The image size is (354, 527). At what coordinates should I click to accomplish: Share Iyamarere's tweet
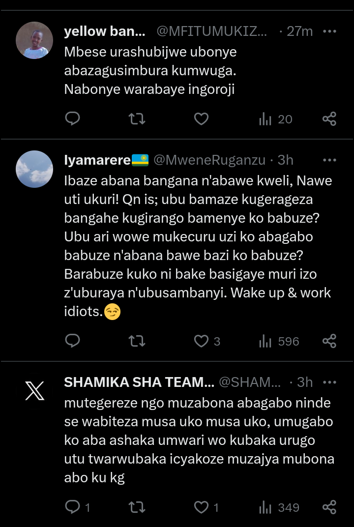(x=329, y=341)
